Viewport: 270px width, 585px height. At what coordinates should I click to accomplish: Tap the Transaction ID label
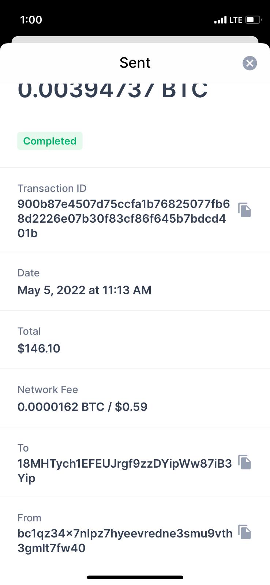52,188
